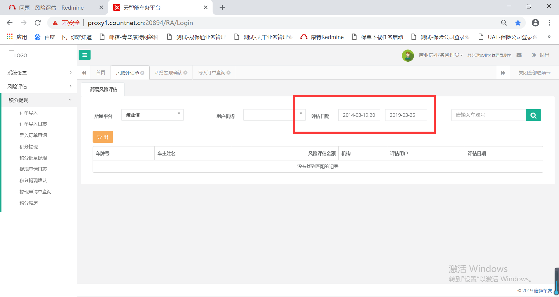Open 订单导入 in the sidebar
Image resolution: width=559 pixels, height=297 pixels.
(x=29, y=113)
